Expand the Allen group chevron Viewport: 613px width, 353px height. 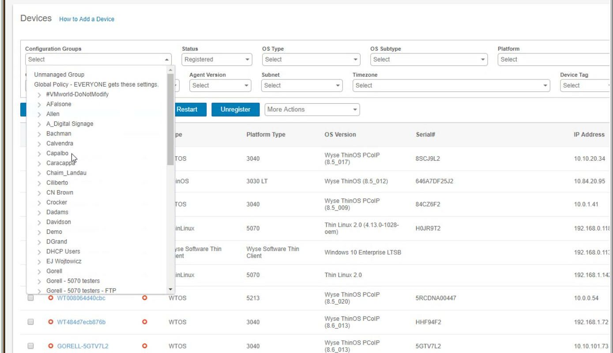pos(39,114)
